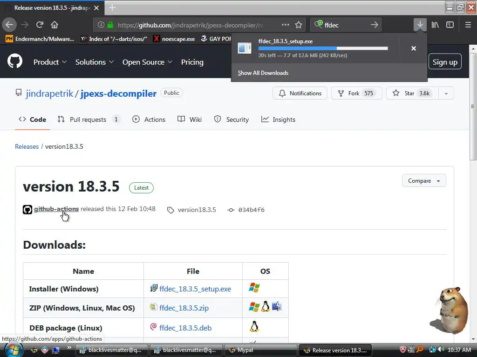
Task: Open the Pricing page
Action: pos(192,62)
